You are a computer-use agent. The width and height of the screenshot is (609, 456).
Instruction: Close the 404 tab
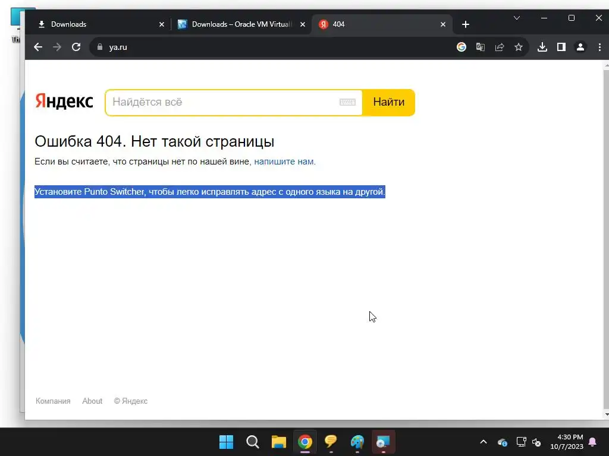(442, 24)
